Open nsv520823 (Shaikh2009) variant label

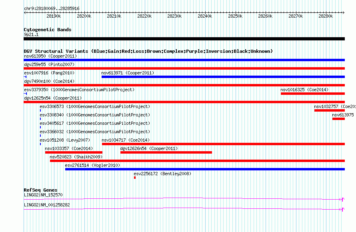coord(76,157)
